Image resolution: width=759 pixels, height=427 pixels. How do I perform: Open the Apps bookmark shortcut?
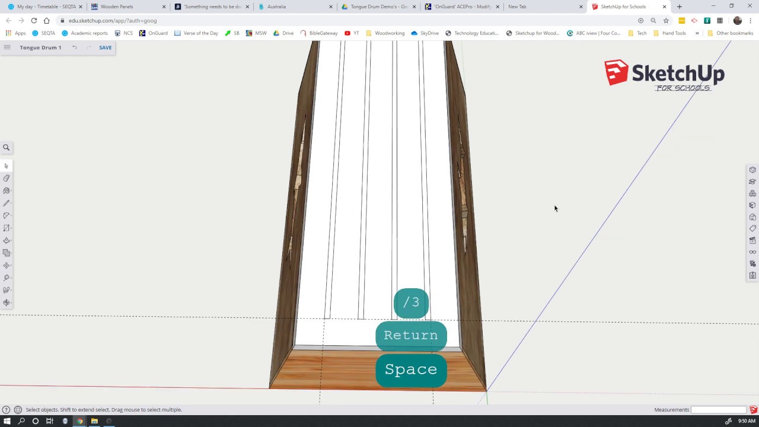click(16, 33)
